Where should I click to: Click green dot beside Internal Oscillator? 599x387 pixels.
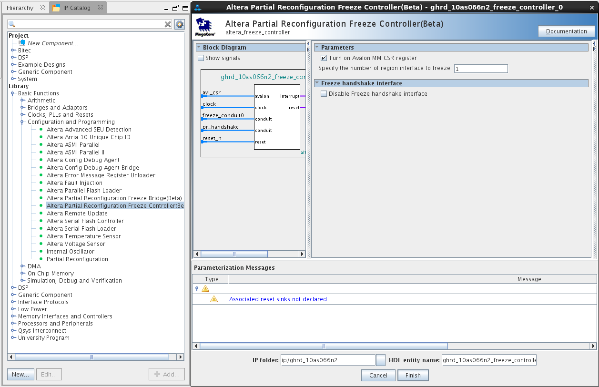41,252
